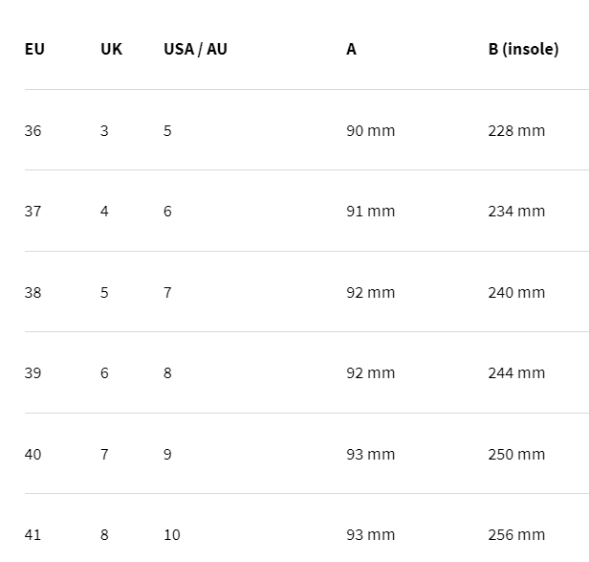The width and height of the screenshot is (589, 562).
Task: Click the 234 mm insole value
Action: pyautogui.click(x=516, y=212)
